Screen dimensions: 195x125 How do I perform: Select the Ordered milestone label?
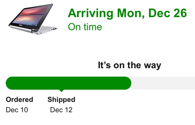tap(19, 99)
